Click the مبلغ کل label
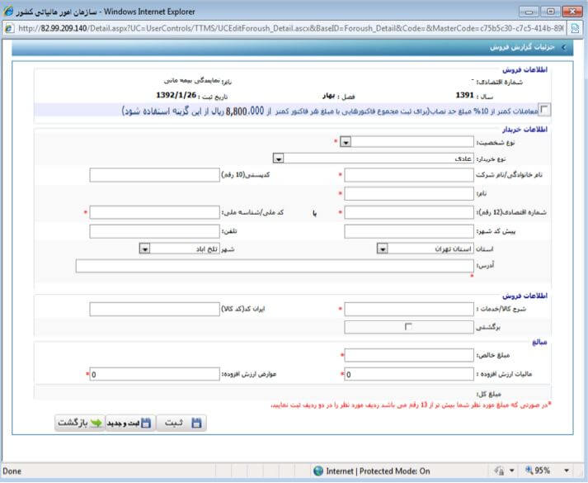This screenshot has height=483, width=588. click(x=488, y=394)
